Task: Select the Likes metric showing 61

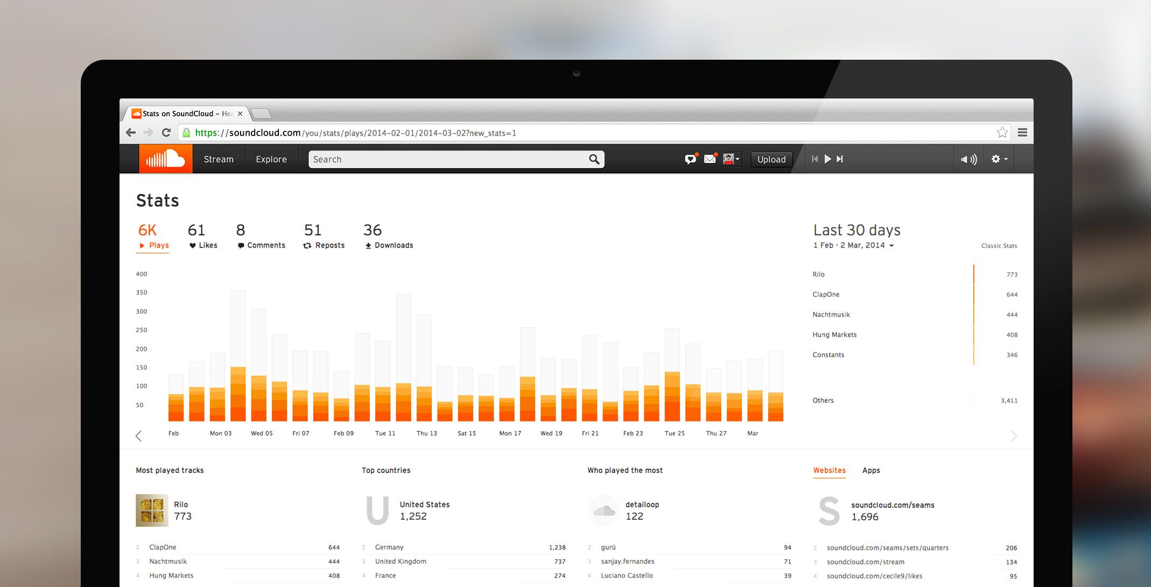Action: point(202,237)
